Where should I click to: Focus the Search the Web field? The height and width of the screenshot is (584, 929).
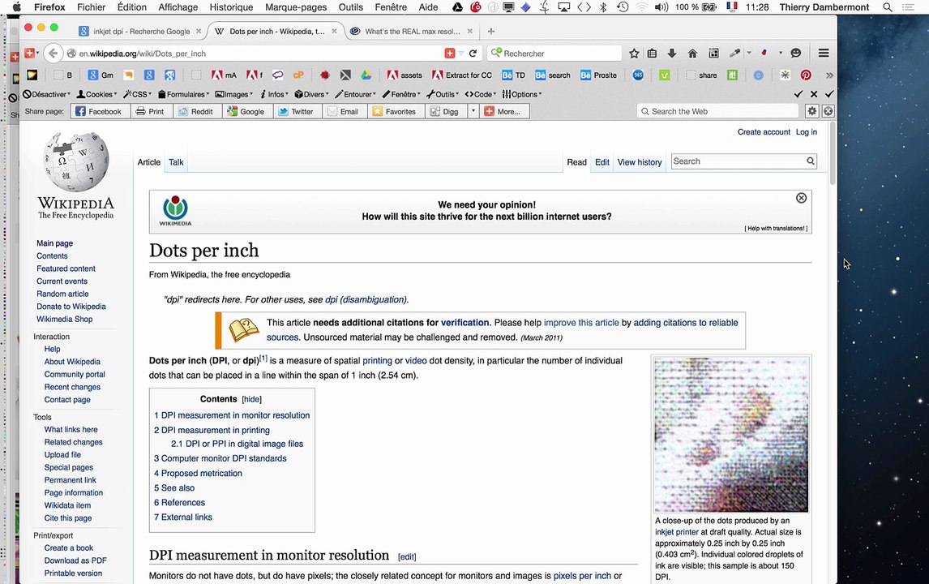(x=718, y=111)
